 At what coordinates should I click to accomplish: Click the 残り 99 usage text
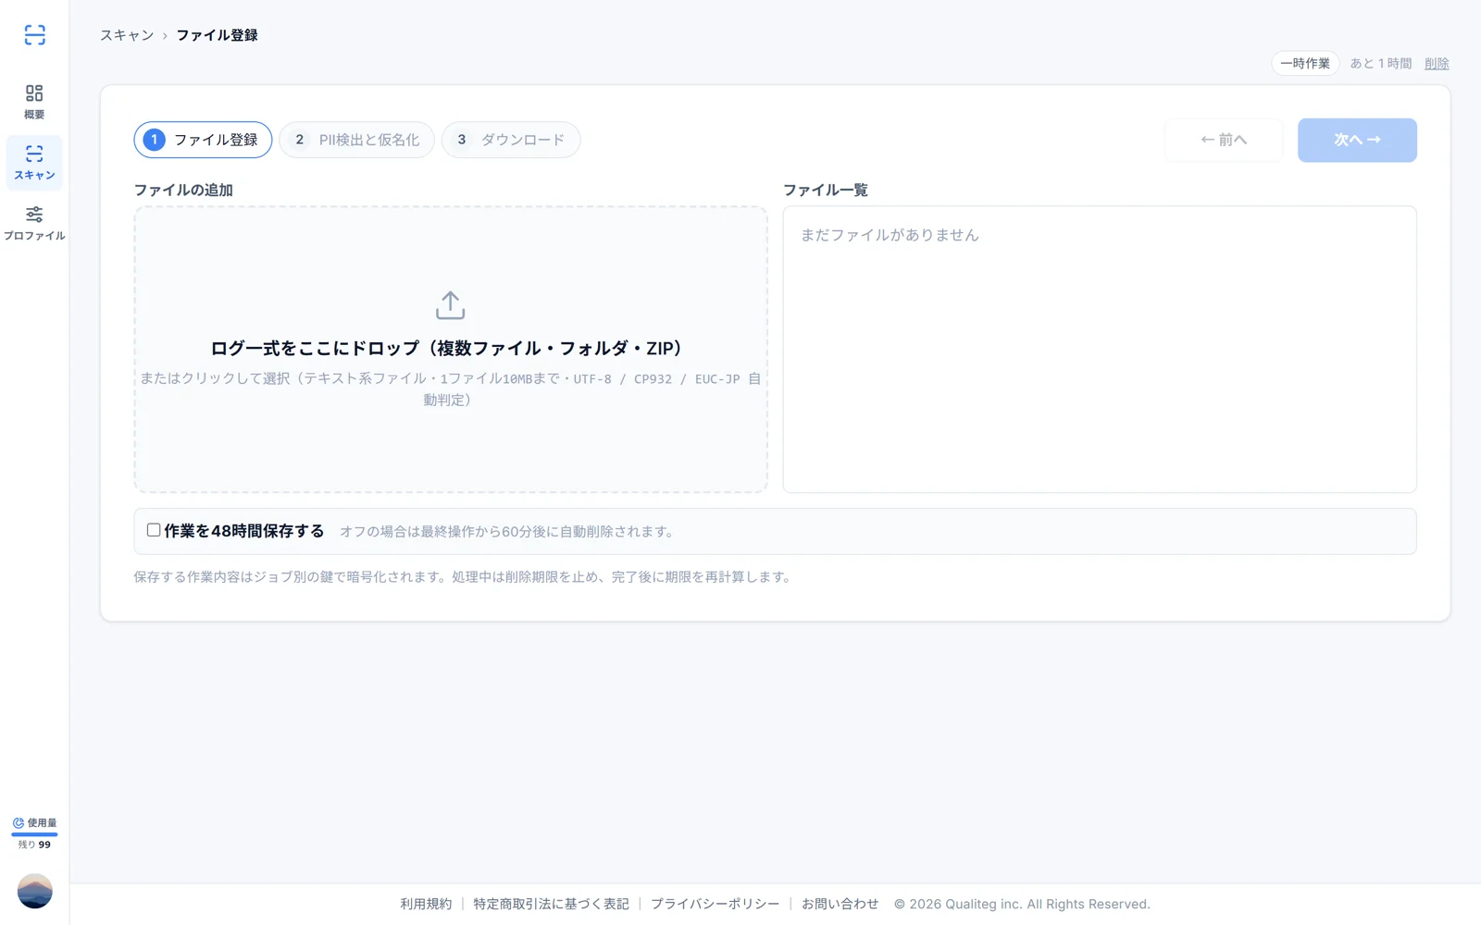(x=34, y=845)
